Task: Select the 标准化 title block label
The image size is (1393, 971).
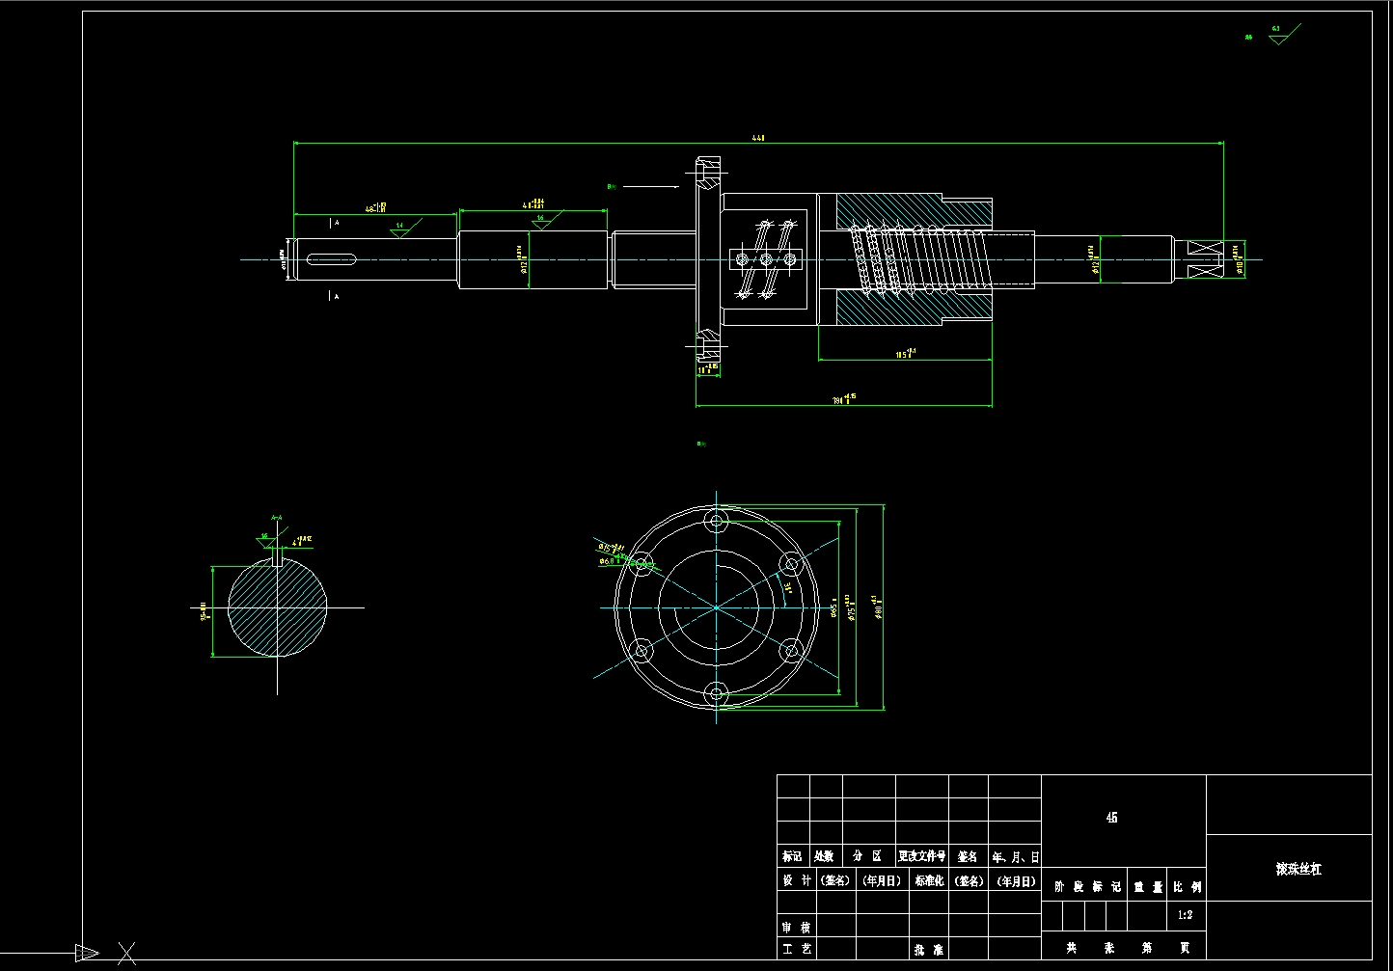Action: 929,880
